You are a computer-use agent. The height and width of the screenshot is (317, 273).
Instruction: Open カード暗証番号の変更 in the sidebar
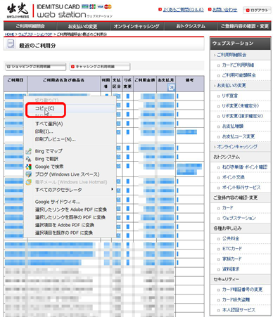pos(242,290)
